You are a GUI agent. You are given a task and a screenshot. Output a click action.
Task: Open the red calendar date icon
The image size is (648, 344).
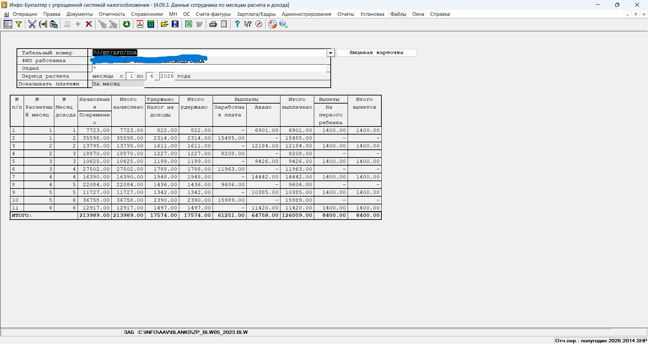tap(140, 24)
